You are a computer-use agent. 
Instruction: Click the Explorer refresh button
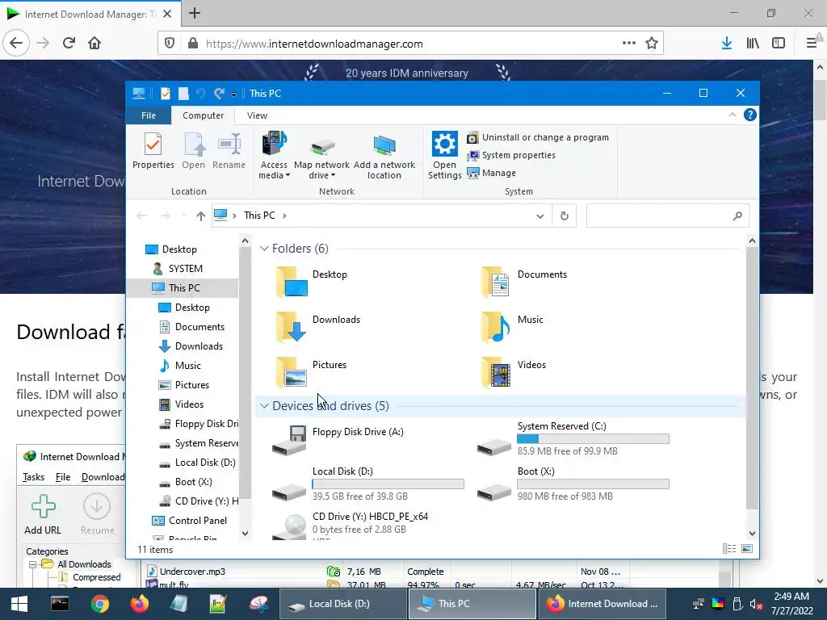[x=564, y=216]
